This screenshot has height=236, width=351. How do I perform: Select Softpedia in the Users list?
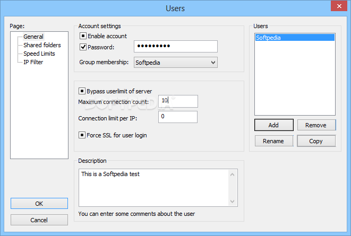295,38
